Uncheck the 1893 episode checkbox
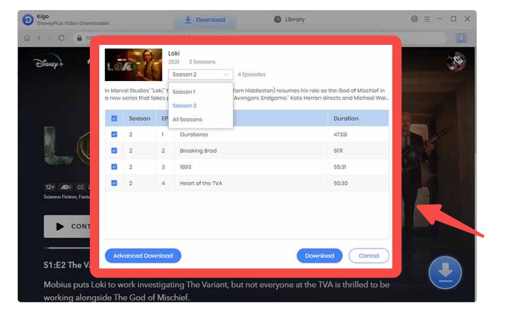This screenshot has width=518, height=323. click(x=114, y=166)
